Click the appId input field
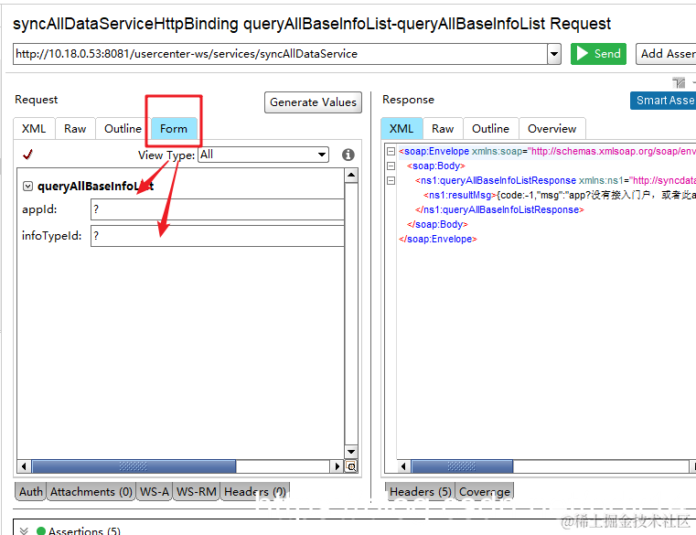This screenshot has width=696, height=535. pyautogui.click(x=217, y=209)
